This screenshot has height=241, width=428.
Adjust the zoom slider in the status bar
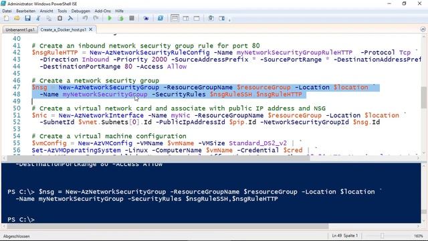[382, 236]
